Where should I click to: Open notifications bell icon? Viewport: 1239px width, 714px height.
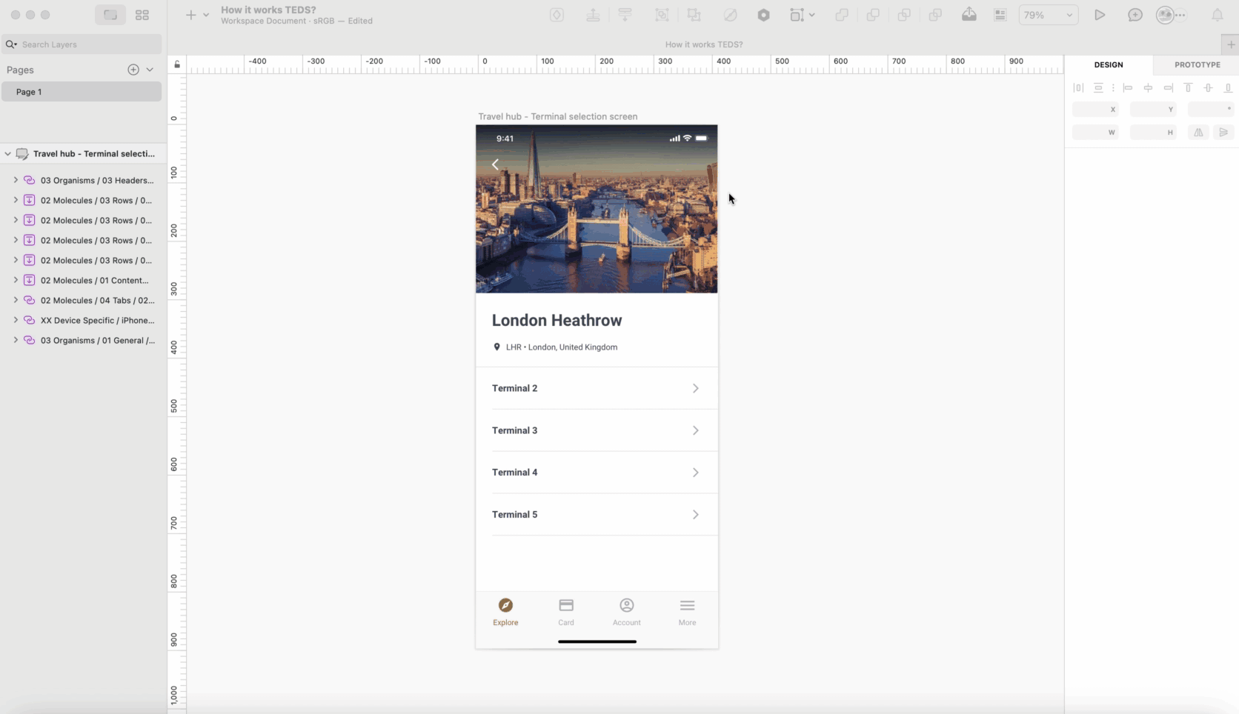pos(1218,15)
